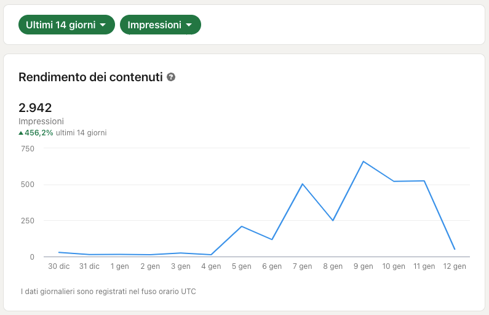The height and width of the screenshot is (315, 489).
Task: Click the chart peak at 9 gen
Action: pos(364,161)
